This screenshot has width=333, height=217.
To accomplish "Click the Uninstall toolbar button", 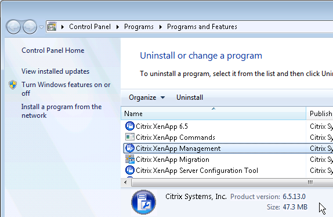I will (190, 97).
